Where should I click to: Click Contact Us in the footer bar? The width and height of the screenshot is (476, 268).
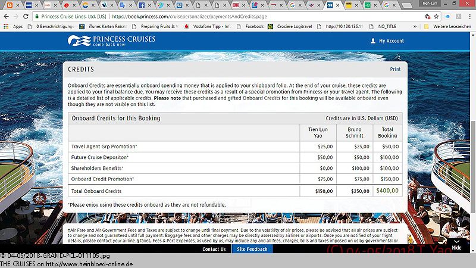pyautogui.click(x=214, y=249)
